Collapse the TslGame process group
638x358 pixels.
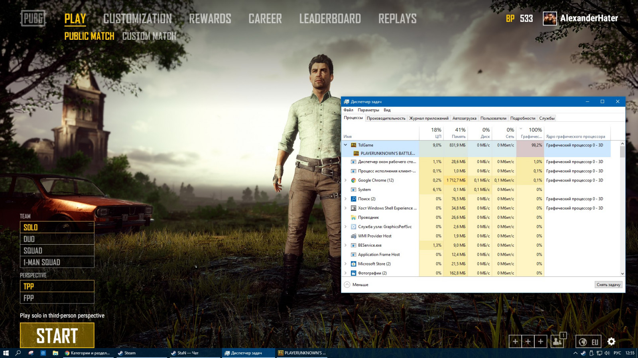click(346, 145)
